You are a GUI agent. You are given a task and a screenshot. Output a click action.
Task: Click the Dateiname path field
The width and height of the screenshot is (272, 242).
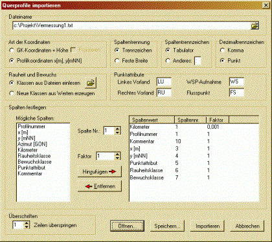131,26
